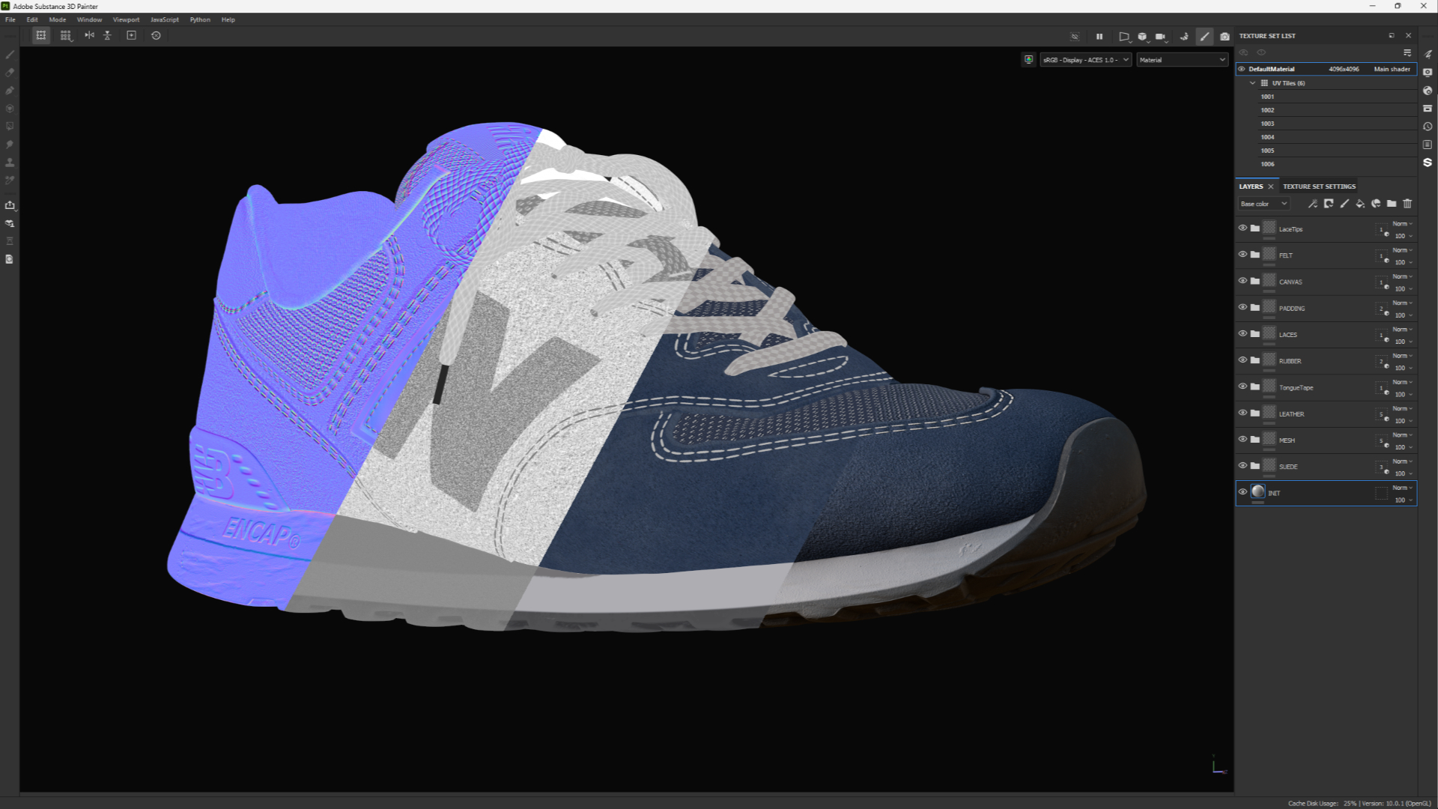Open the Base color channel dropdown
1438x809 pixels.
pos(1263,204)
